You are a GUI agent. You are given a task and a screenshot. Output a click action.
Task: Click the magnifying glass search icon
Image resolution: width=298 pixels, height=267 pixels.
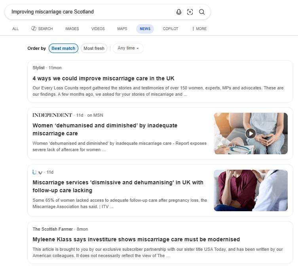coord(202,12)
